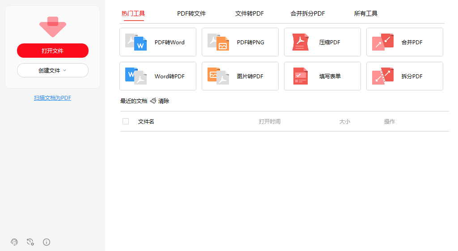Click the PDF转Word tool icon
458x251 pixels.
136,42
